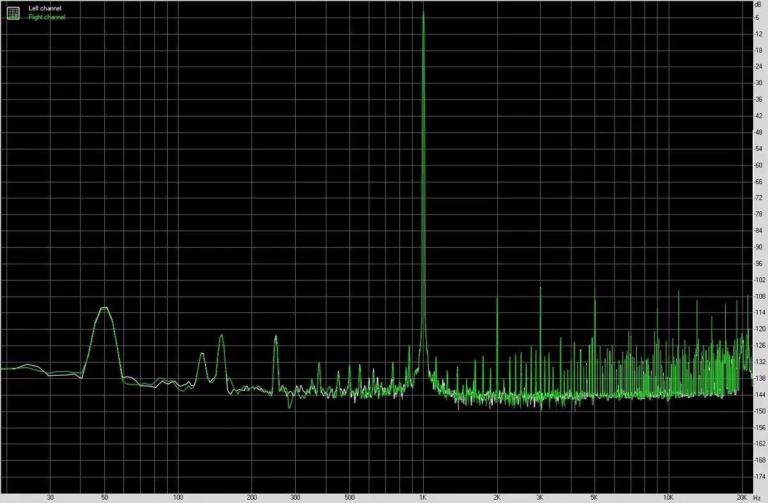Screen dimensions: 768x503
Task: Click the -174 dB axis value
Action: click(760, 476)
